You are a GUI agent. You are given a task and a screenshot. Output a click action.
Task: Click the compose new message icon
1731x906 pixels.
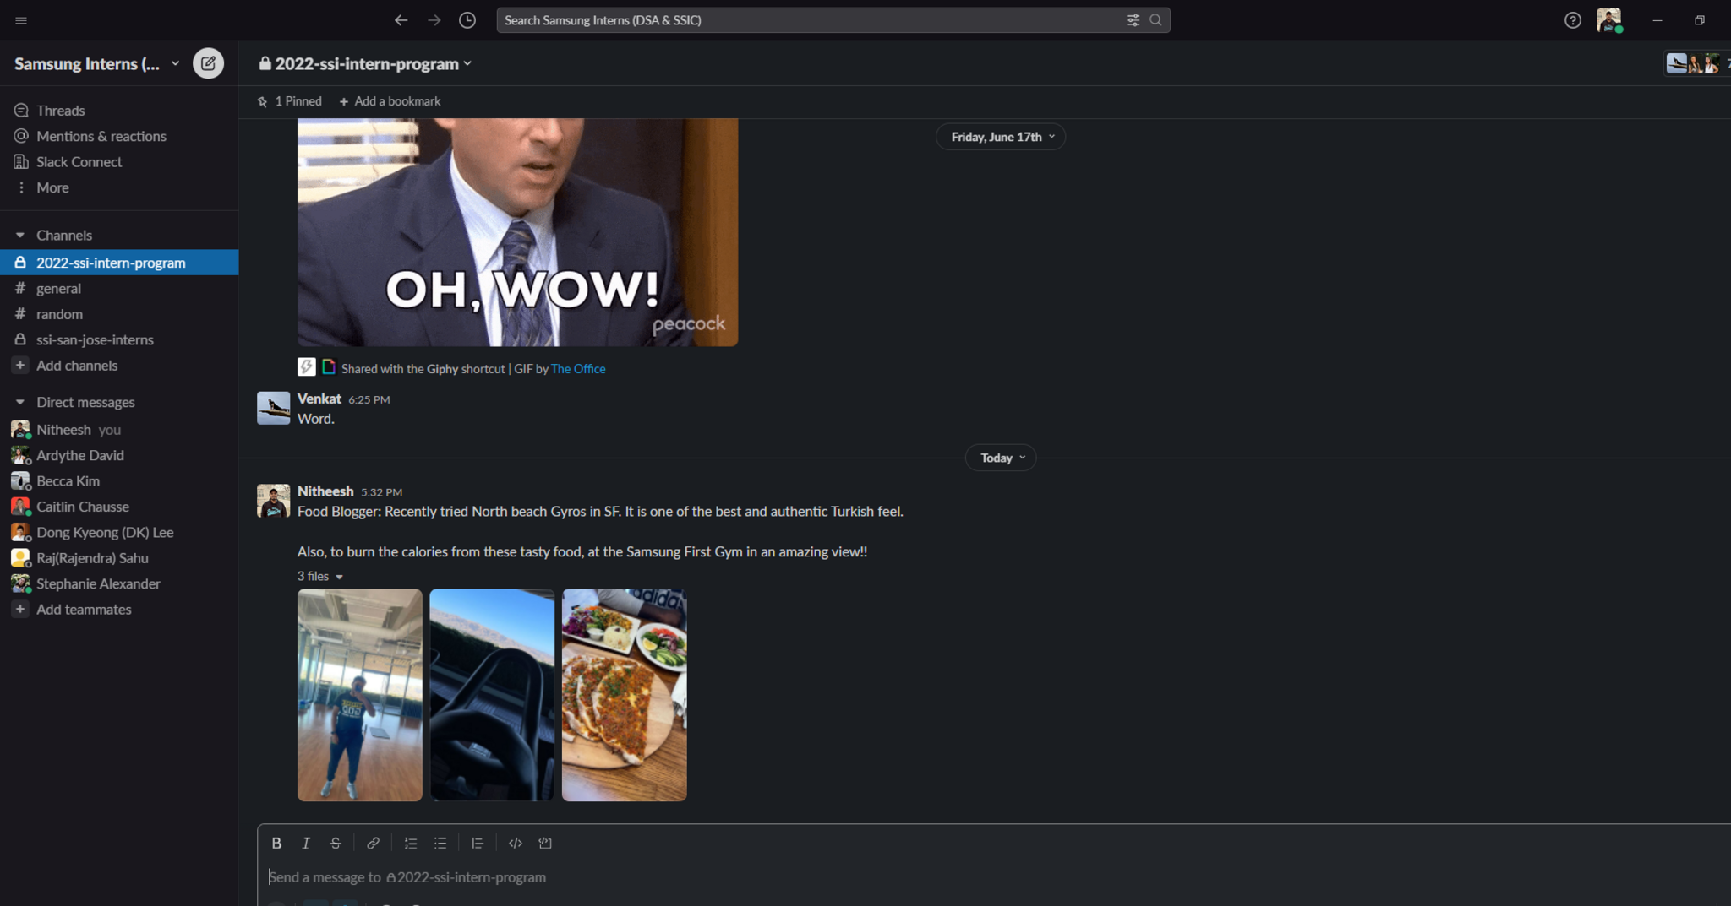tap(208, 63)
